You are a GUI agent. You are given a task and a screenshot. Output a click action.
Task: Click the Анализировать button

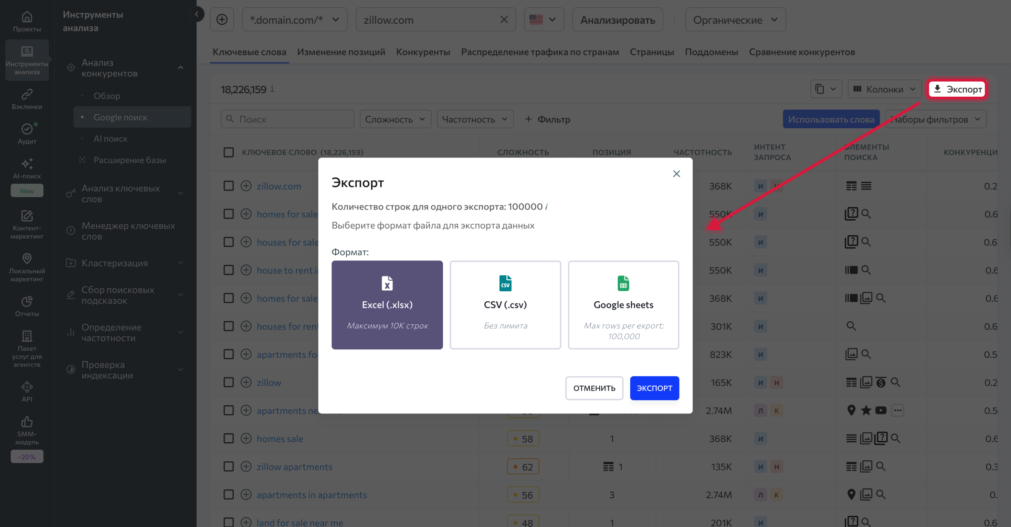pos(617,19)
